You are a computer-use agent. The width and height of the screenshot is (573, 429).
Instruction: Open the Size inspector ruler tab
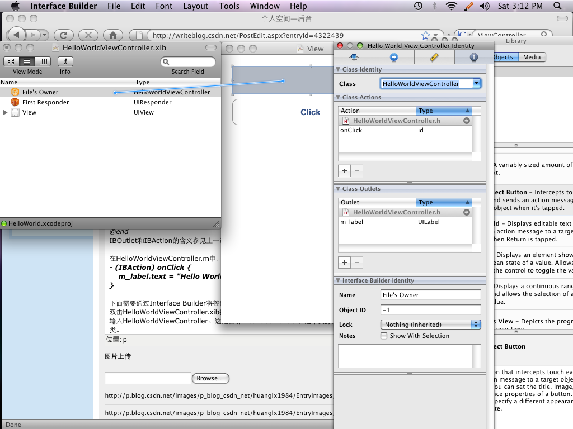[434, 57]
